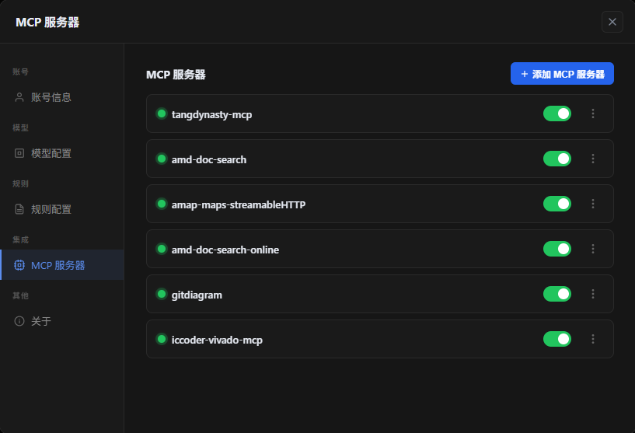This screenshot has height=433, width=635.
Task: Click green status dot for amd-doc-search
Action: (162, 159)
